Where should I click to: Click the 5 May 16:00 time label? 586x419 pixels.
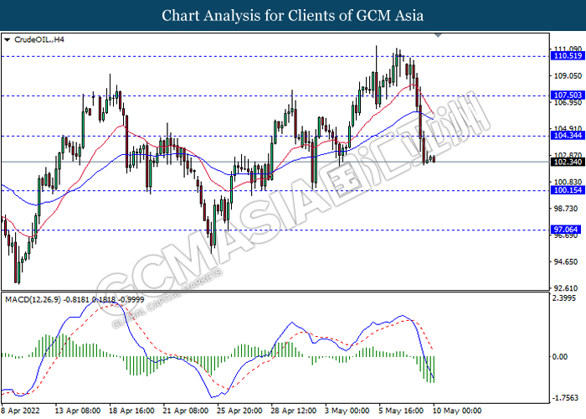(x=401, y=411)
